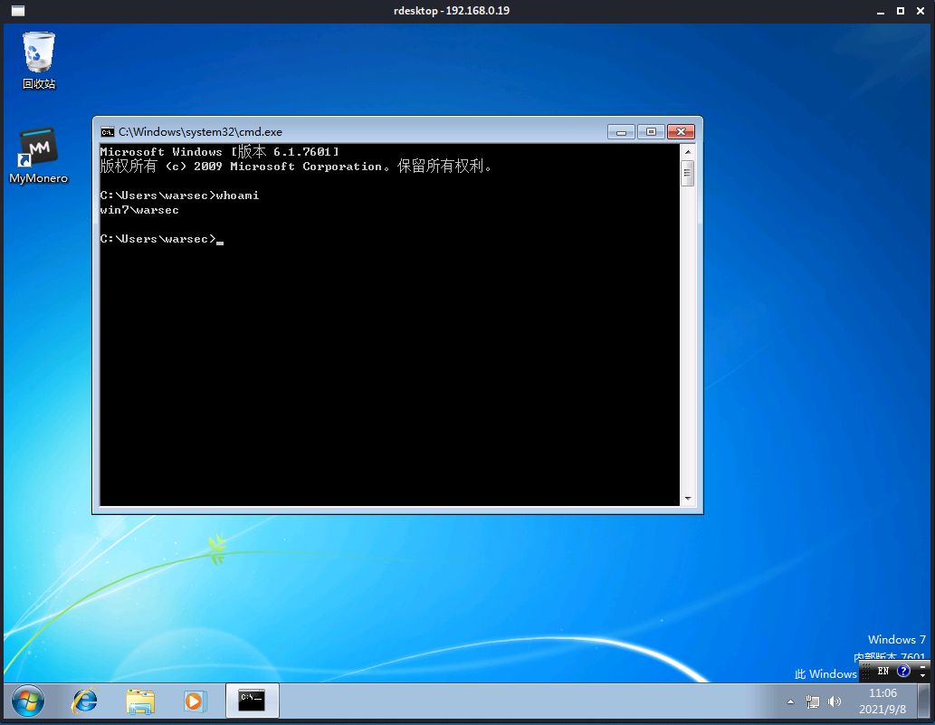Image resolution: width=935 pixels, height=725 pixels.
Task: Click the cmd.exe title bar text
Action: [x=200, y=132]
